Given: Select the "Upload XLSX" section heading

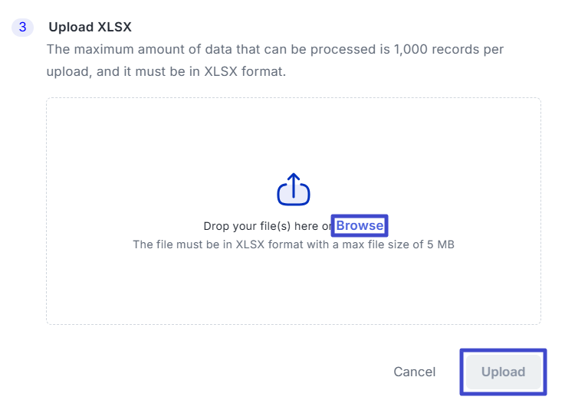Looking at the screenshot, I should click(x=90, y=28).
